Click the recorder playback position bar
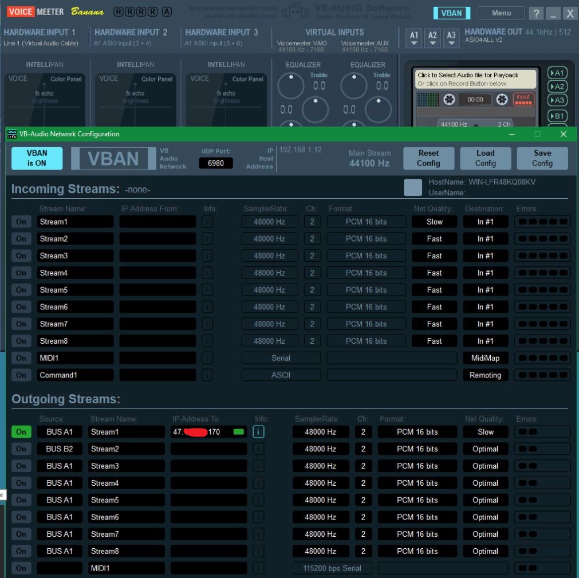Image resolution: width=579 pixels, height=578 pixels. (475, 112)
